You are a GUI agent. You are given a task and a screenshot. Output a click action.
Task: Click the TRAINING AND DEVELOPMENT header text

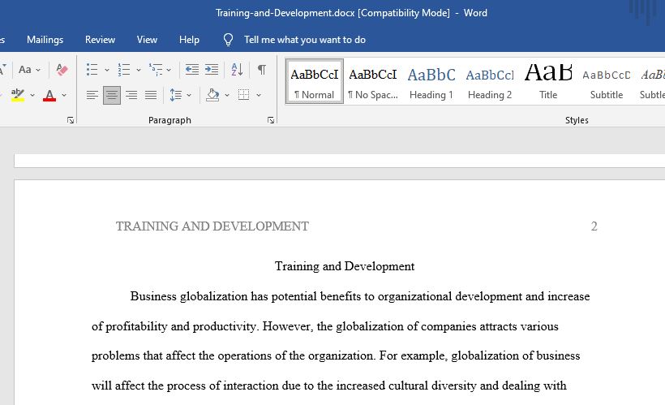[x=212, y=226]
